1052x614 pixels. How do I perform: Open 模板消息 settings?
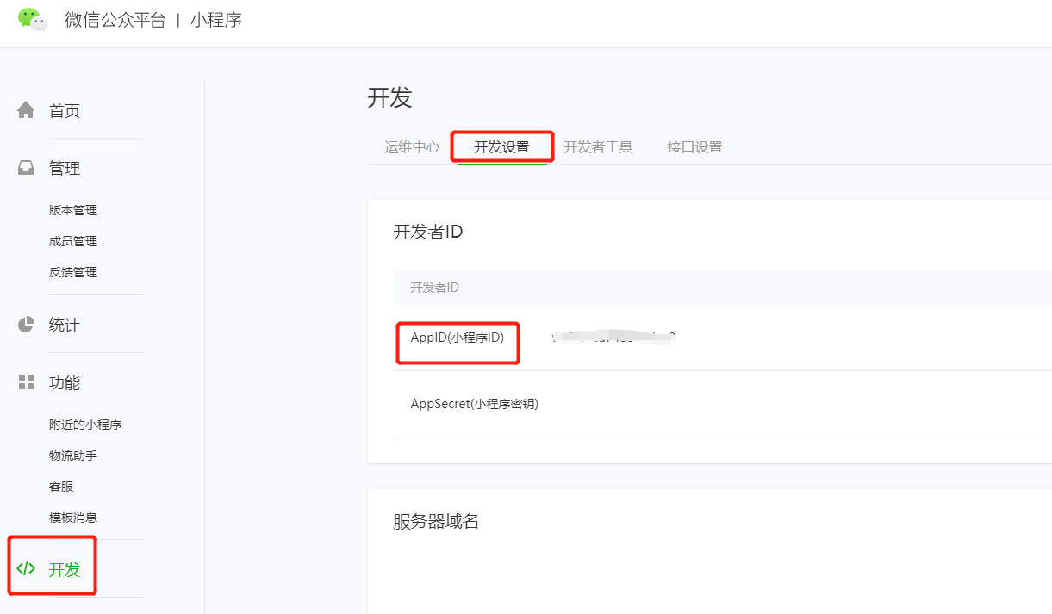pos(73,517)
